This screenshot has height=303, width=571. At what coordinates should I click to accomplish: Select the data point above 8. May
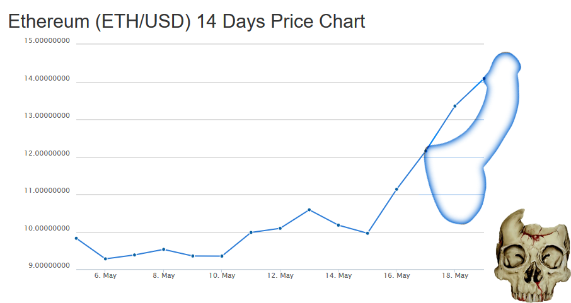[164, 249]
